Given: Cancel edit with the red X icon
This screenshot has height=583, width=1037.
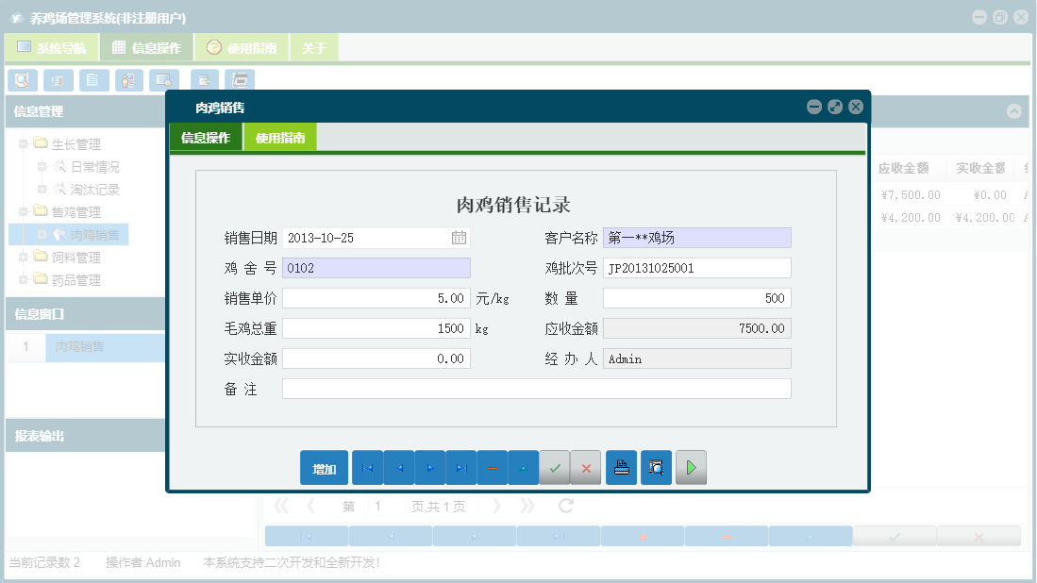Looking at the screenshot, I should [x=585, y=468].
